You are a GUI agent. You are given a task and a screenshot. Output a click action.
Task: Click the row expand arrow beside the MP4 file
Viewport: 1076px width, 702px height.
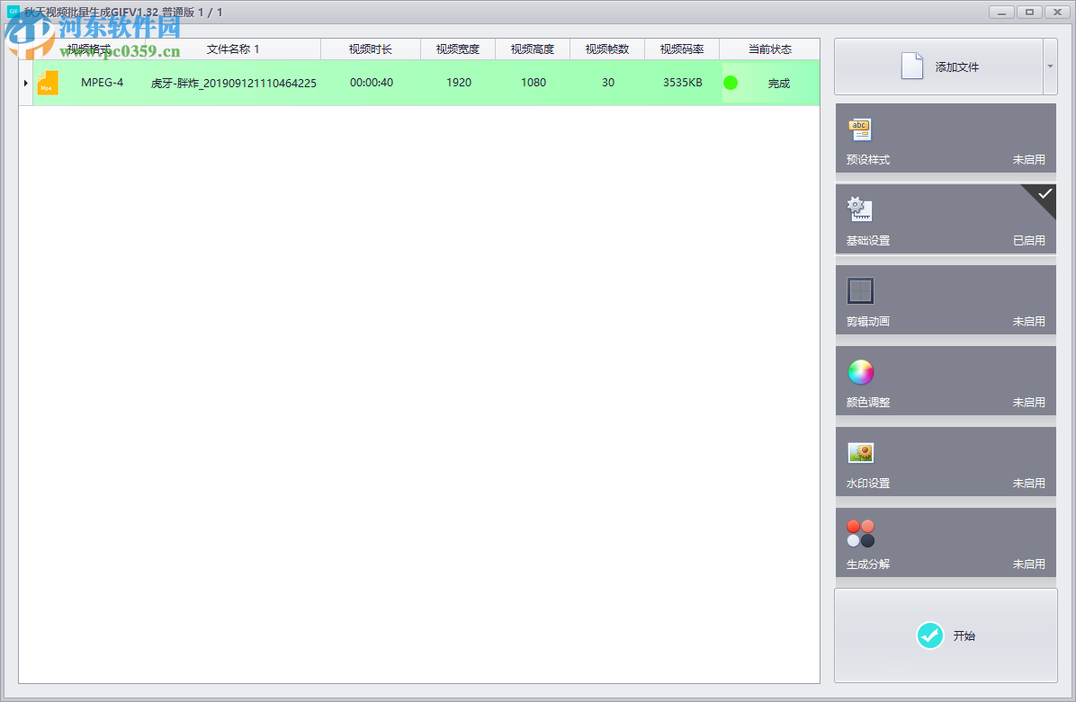[x=25, y=83]
